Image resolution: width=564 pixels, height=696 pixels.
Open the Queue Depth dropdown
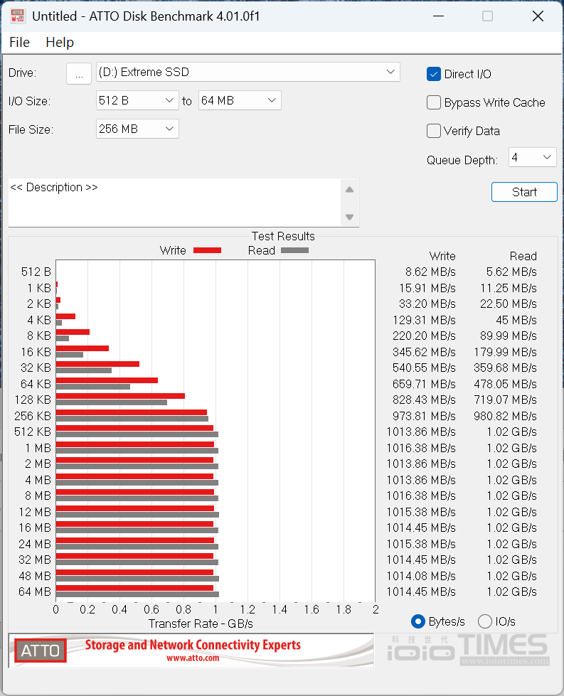532,157
